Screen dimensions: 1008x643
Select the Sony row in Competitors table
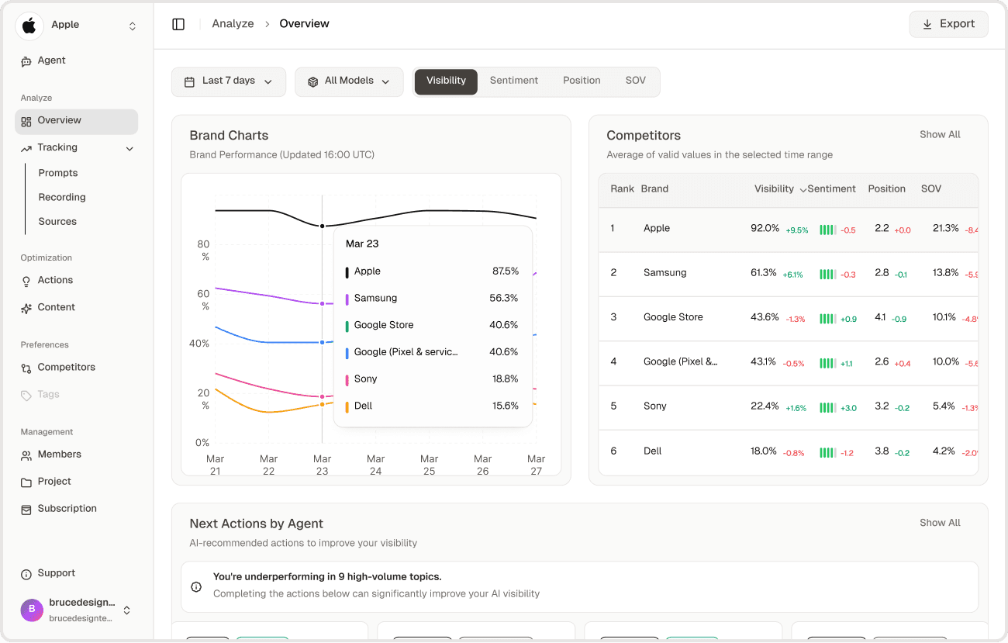pos(788,407)
